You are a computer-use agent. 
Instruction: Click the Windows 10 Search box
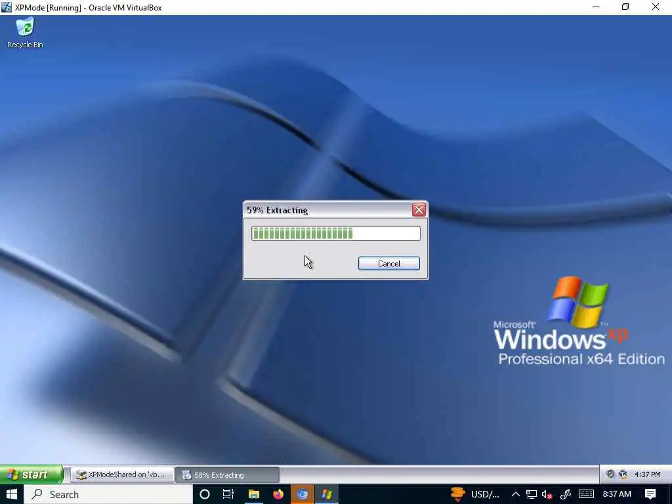point(108,494)
